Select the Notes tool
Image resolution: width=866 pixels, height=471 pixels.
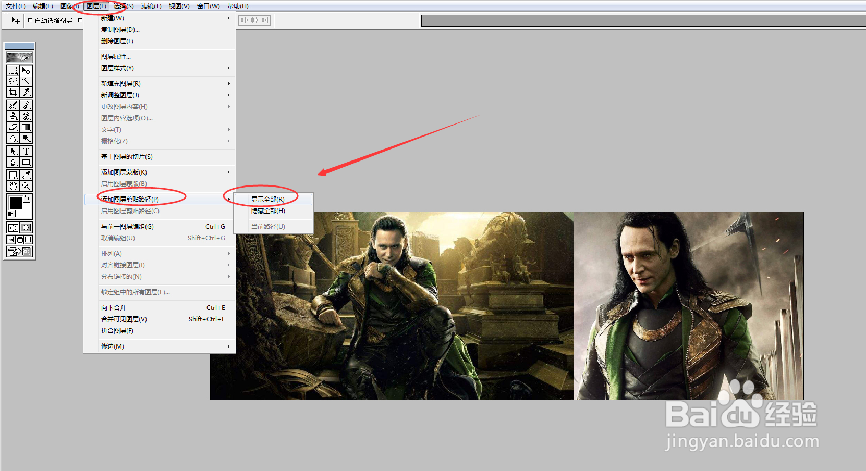[x=13, y=175]
